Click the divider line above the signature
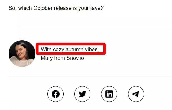Image resolution: width=172 pixels, height=110 pixels. click(90, 27)
